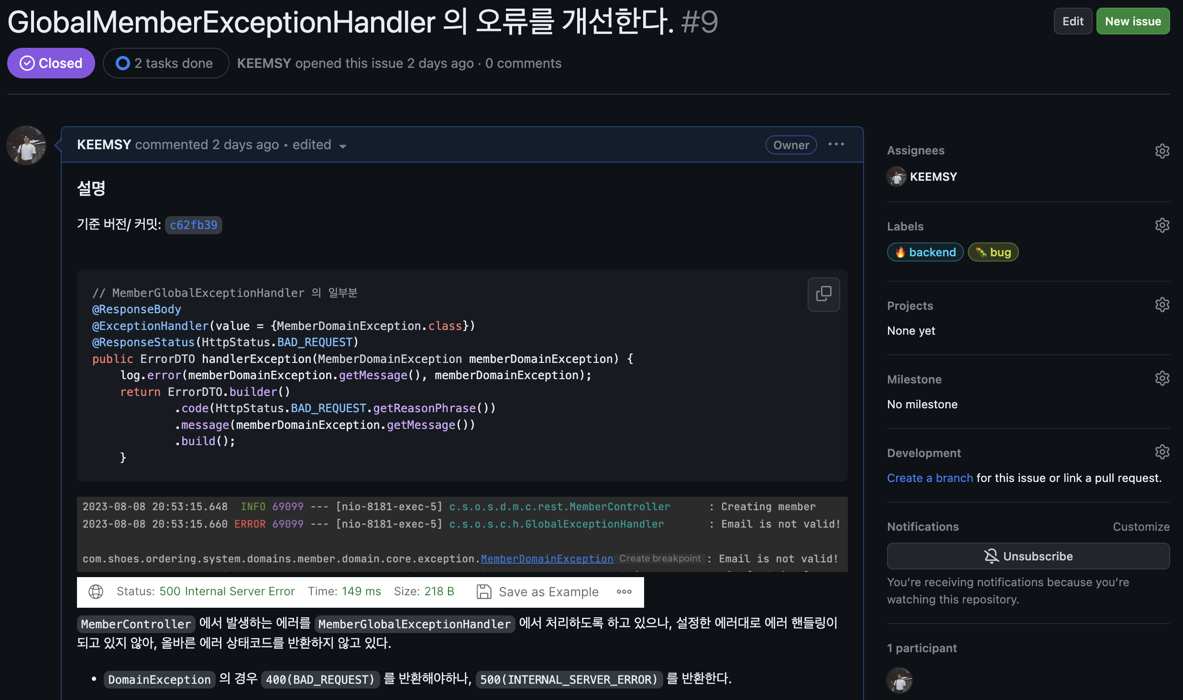Open commit c62fb39 link
The width and height of the screenshot is (1183, 700).
pyautogui.click(x=194, y=225)
